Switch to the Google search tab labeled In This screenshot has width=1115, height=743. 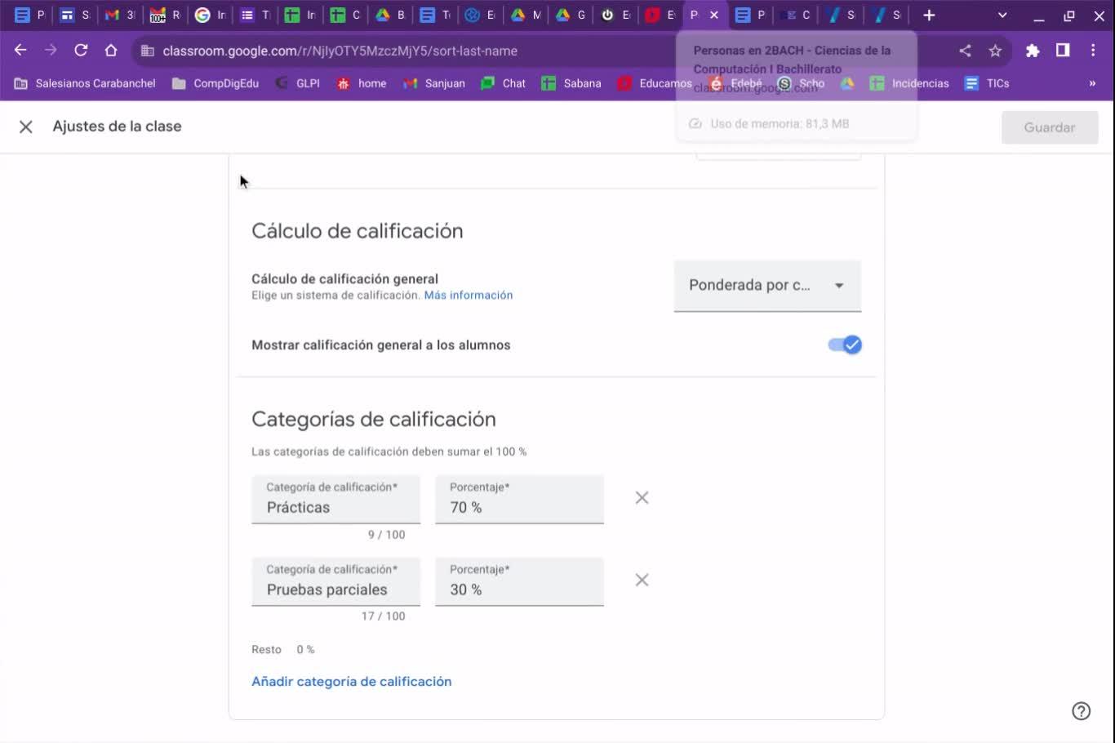(211, 15)
